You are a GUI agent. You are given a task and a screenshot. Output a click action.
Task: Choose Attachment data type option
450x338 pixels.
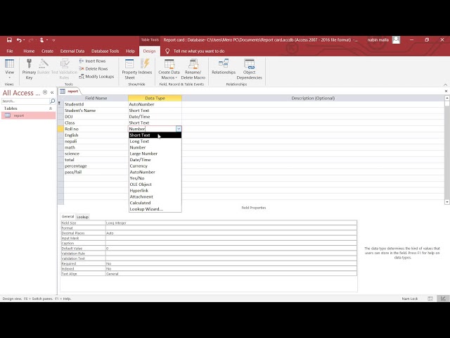pos(155,196)
